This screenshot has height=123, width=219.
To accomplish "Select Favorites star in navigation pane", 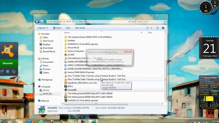I will tap(39, 34).
